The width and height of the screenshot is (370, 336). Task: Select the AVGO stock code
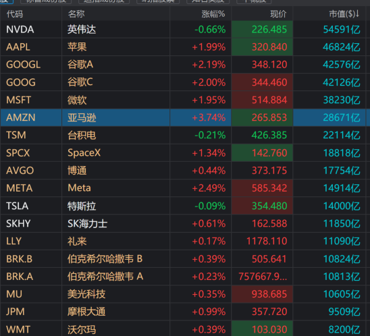(x=20, y=171)
